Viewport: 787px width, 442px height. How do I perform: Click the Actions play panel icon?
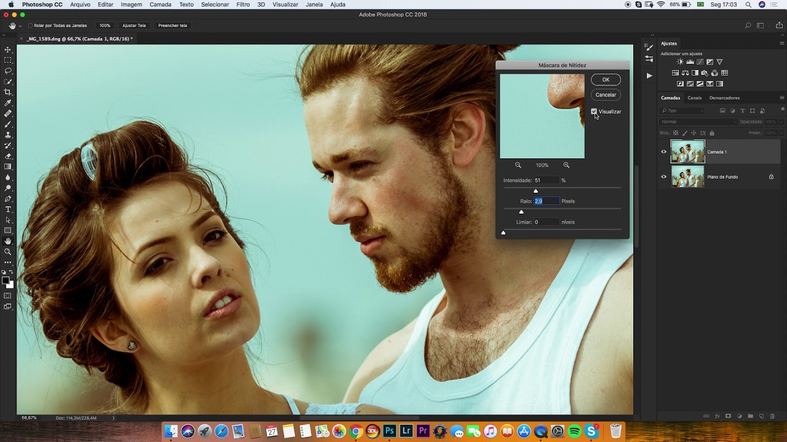click(649, 76)
